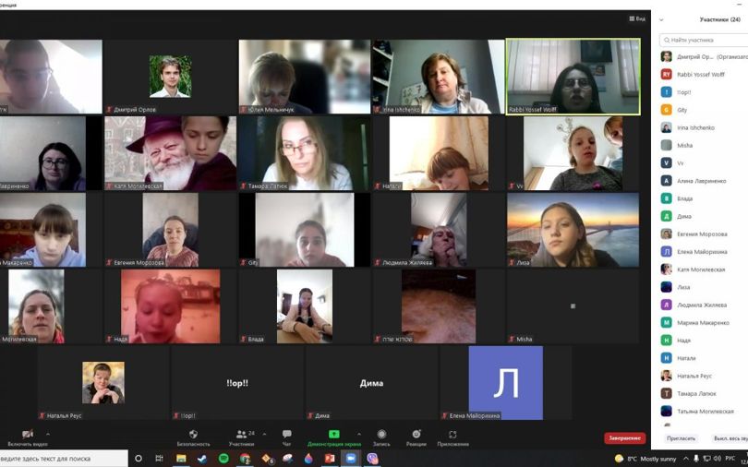The width and height of the screenshot is (748, 467).
Task: Open Apps (Приложения) icon in toolbar
Action: (452, 434)
